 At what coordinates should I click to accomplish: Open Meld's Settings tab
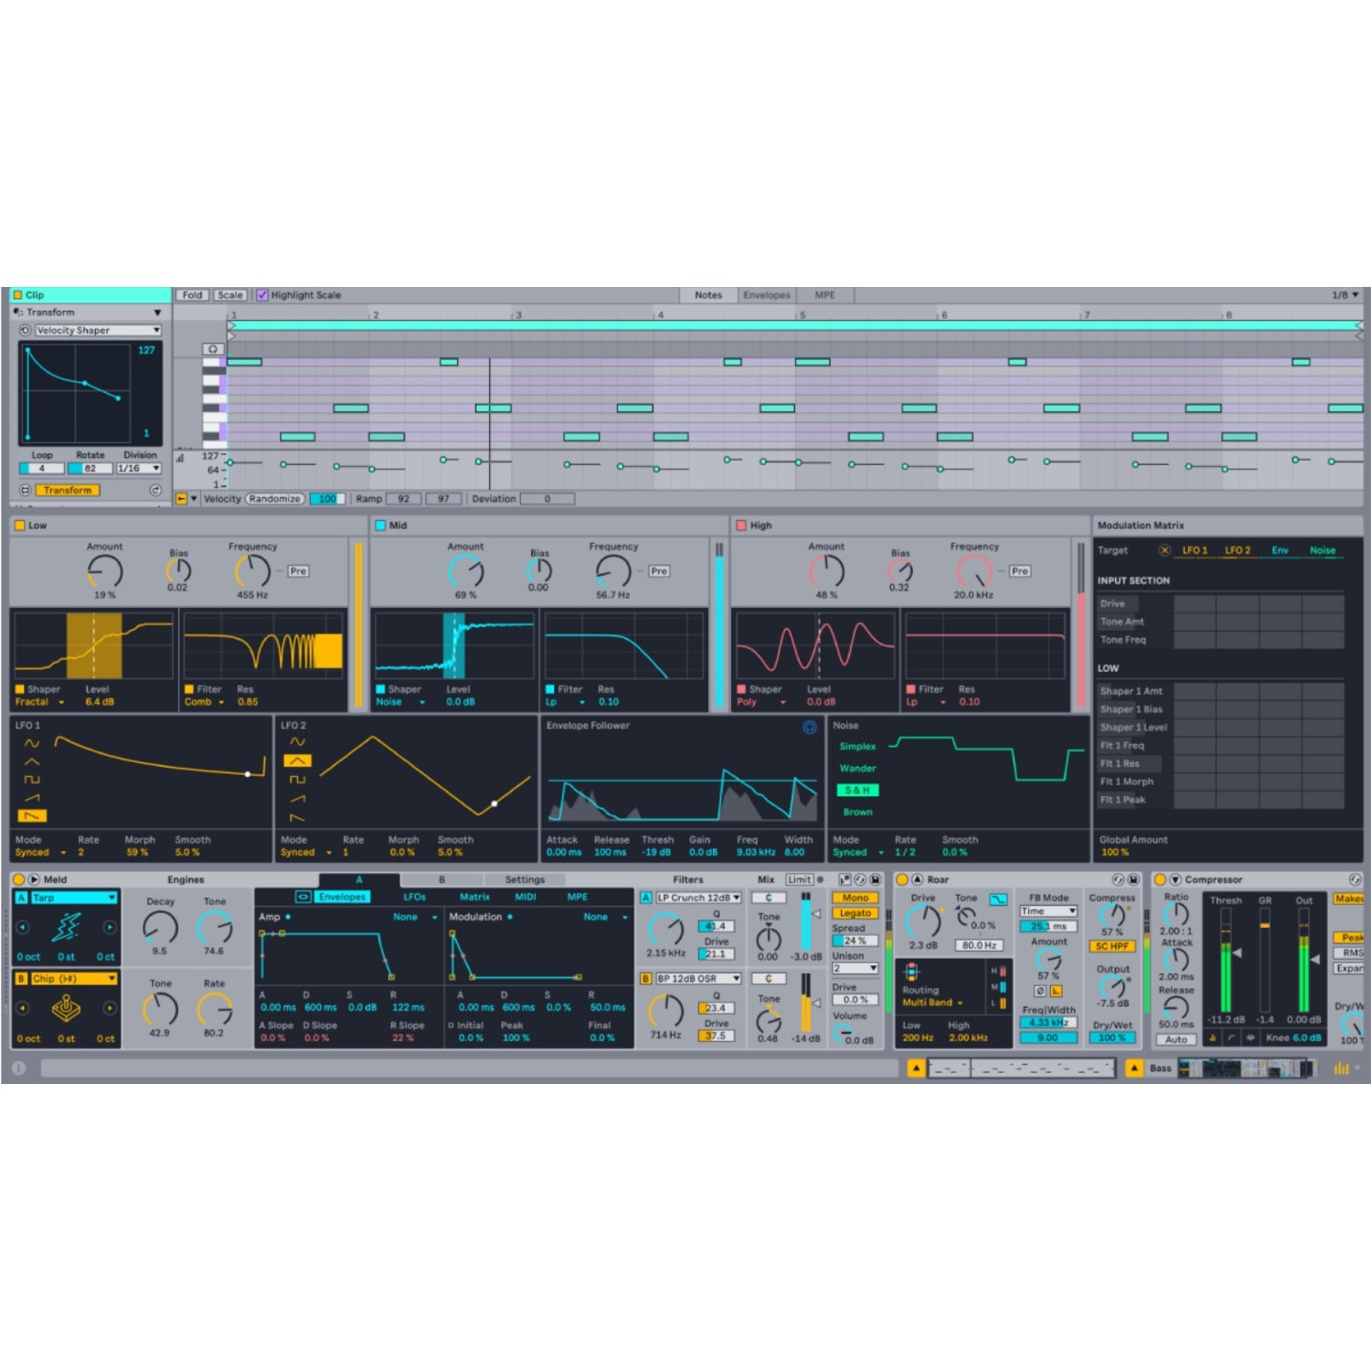[x=526, y=878]
